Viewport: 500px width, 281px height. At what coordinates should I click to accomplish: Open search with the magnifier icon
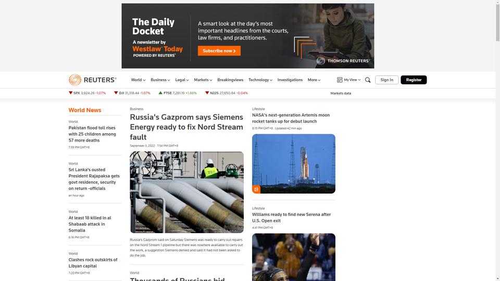pyautogui.click(x=368, y=80)
